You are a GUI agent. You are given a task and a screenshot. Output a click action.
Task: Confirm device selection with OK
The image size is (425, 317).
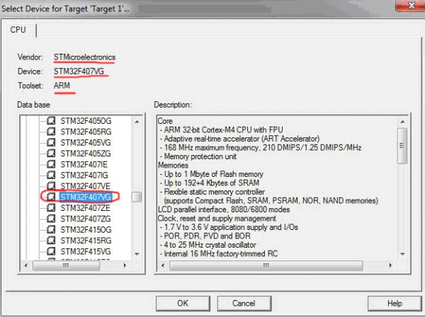[183, 303]
